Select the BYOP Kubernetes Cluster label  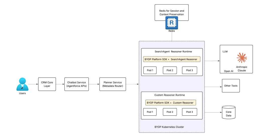[169, 127]
